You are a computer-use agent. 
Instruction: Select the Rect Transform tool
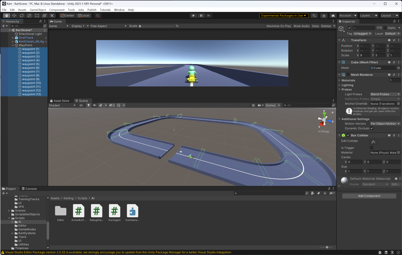coord(37,15)
